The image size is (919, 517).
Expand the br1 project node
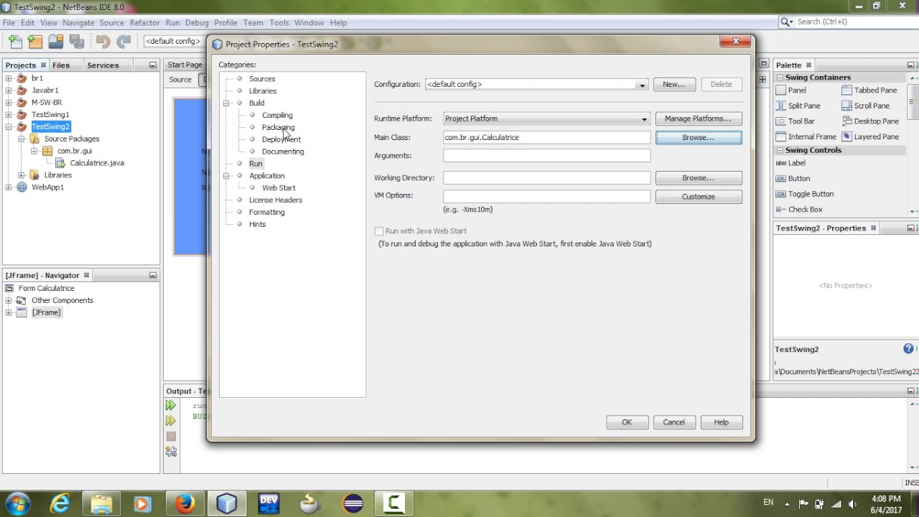[9, 78]
